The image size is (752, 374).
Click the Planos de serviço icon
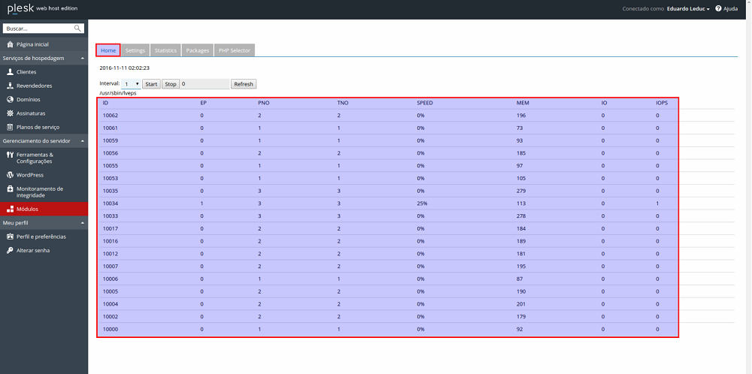click(x=10, y=127)
